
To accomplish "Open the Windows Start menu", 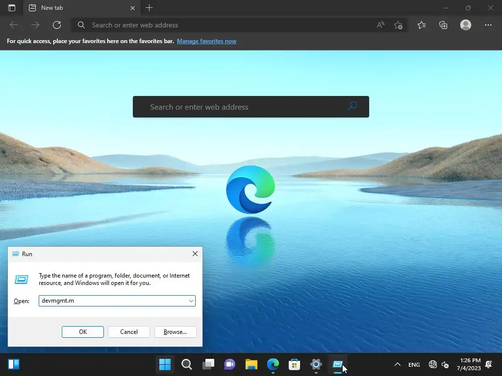I will point(165,364).
